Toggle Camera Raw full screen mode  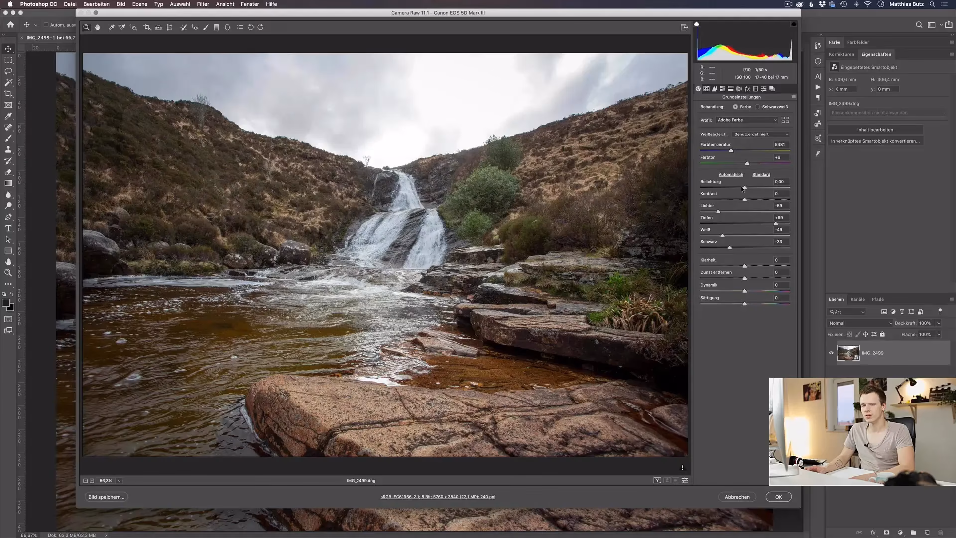(x=684, y=27)
